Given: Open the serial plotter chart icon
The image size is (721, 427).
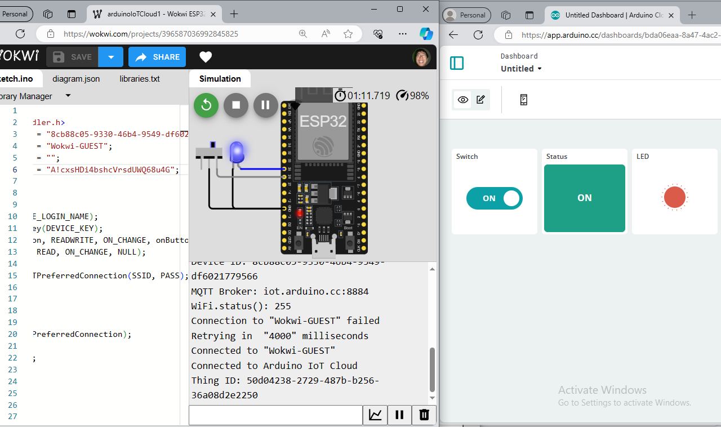Looking at the screenshot, I should [375, 415].
